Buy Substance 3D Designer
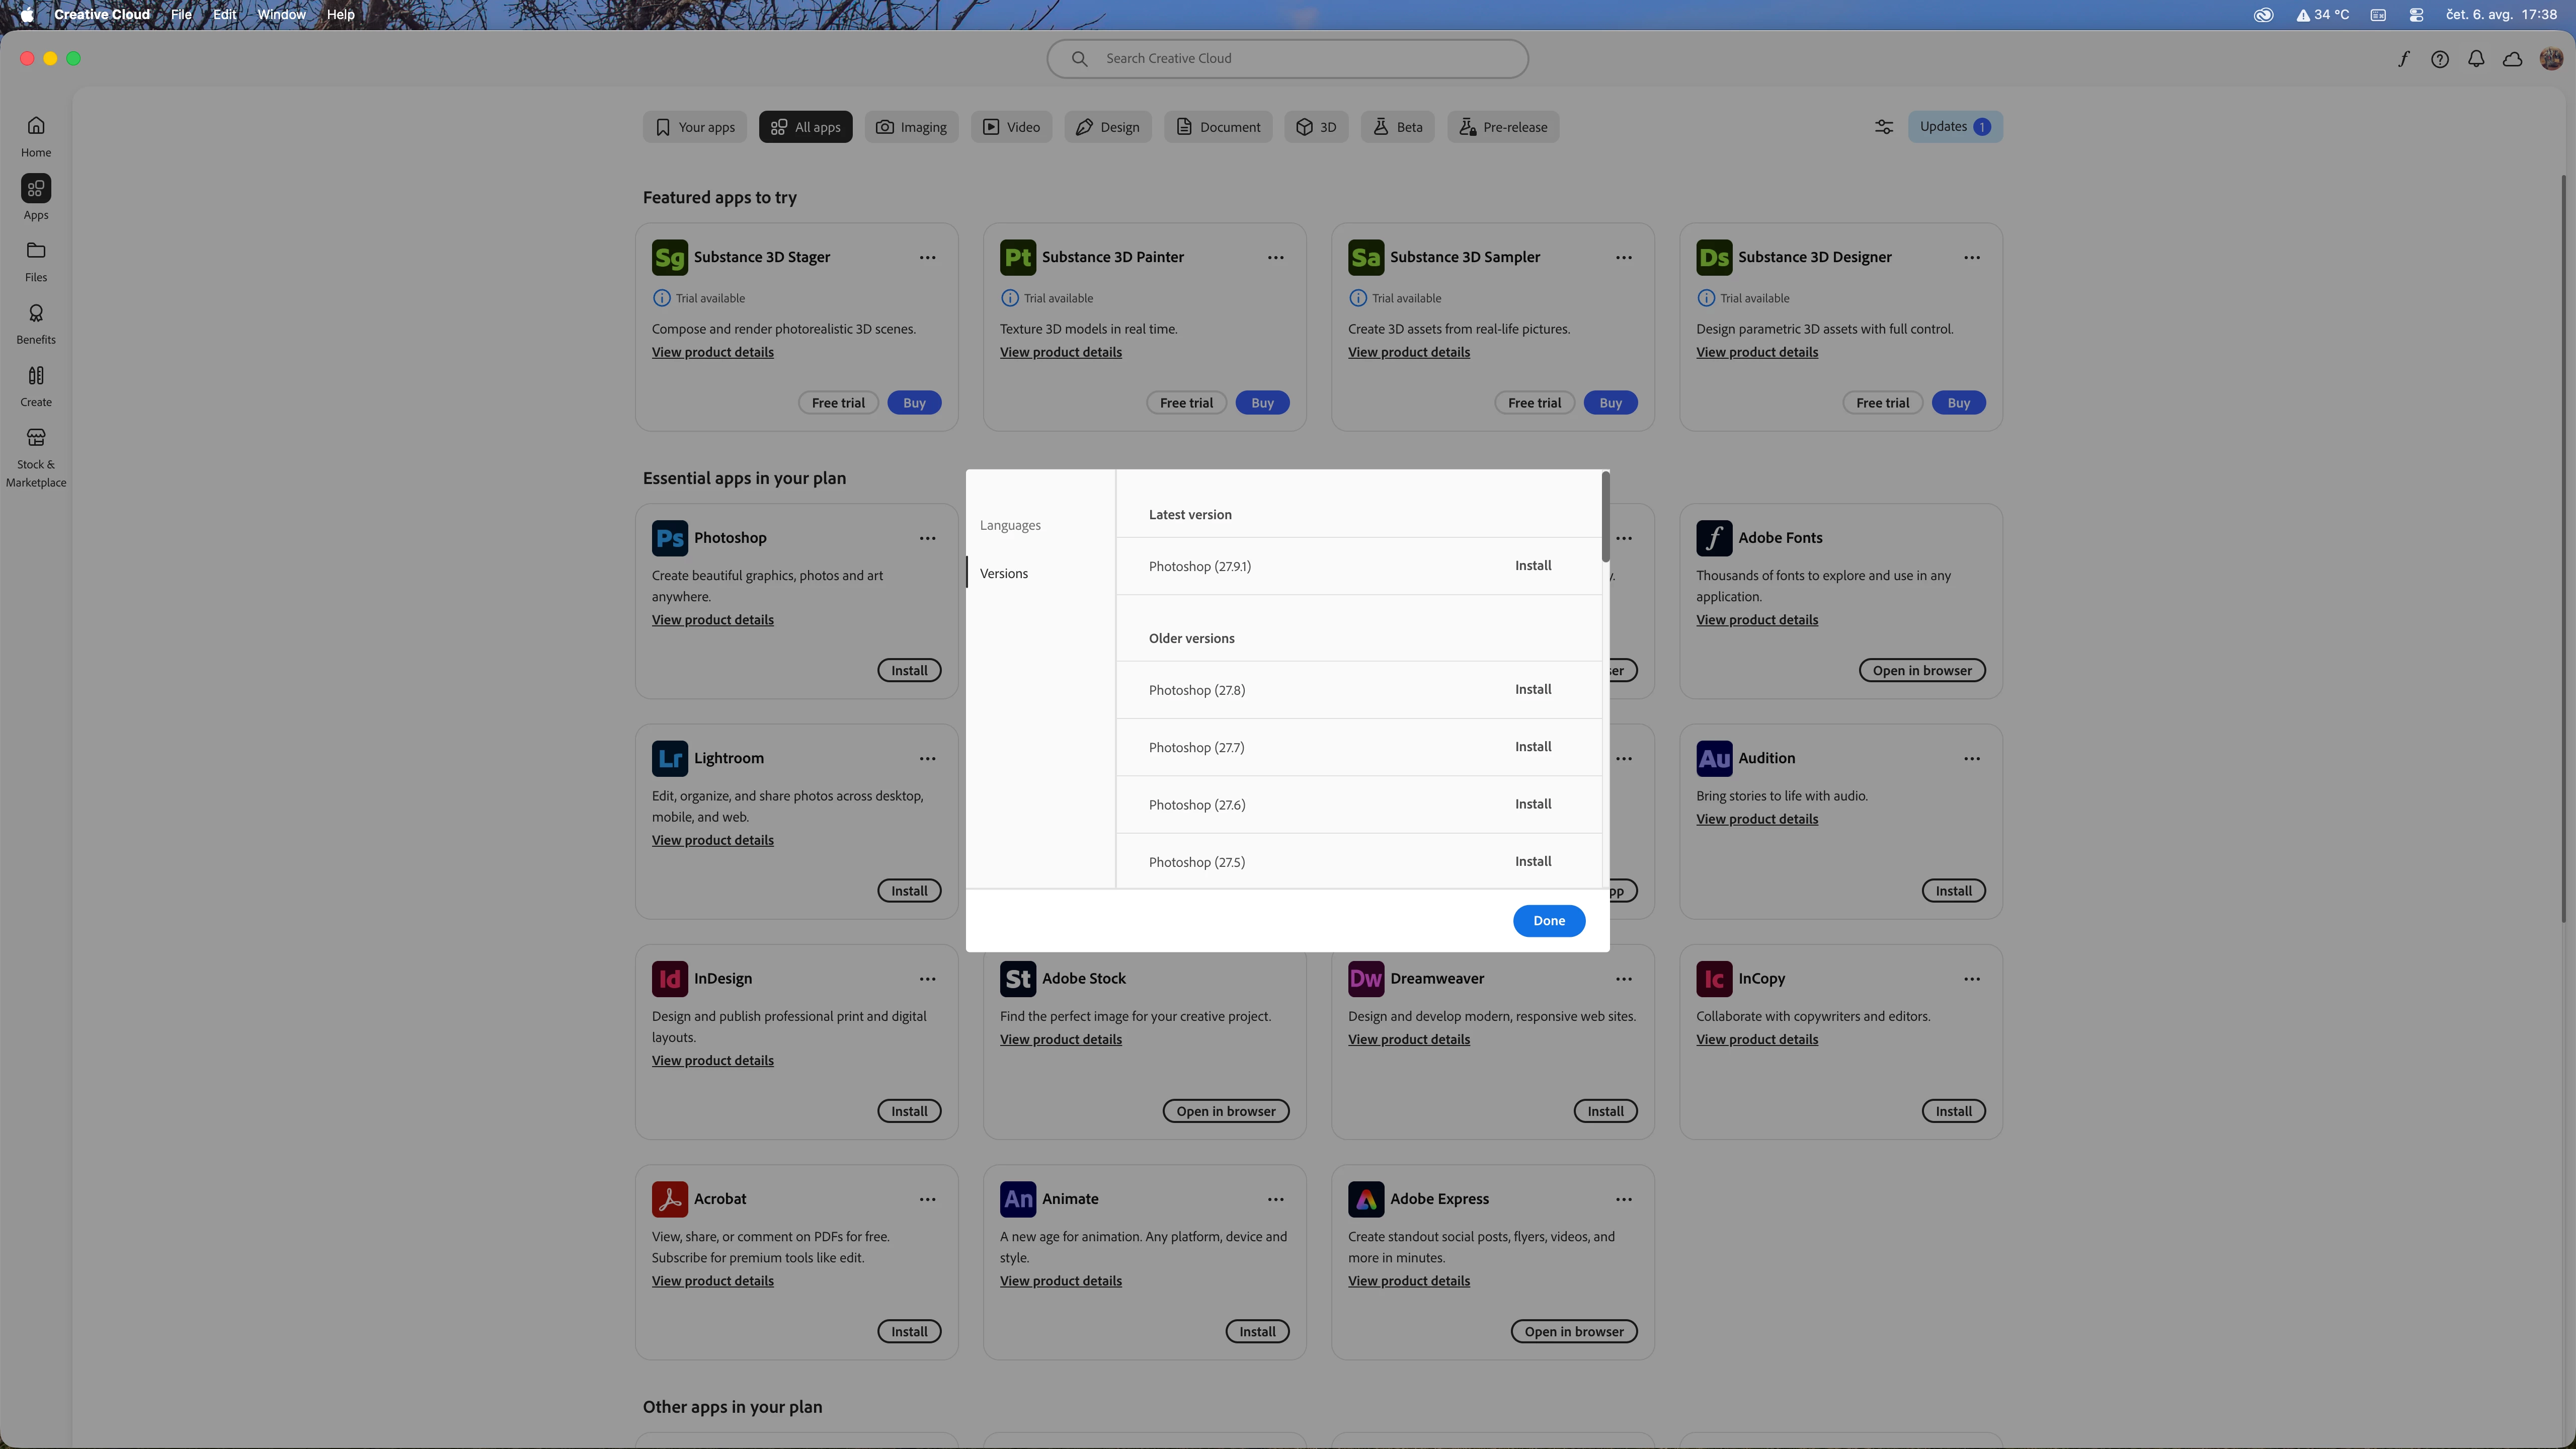 (x=1958, y=403)
